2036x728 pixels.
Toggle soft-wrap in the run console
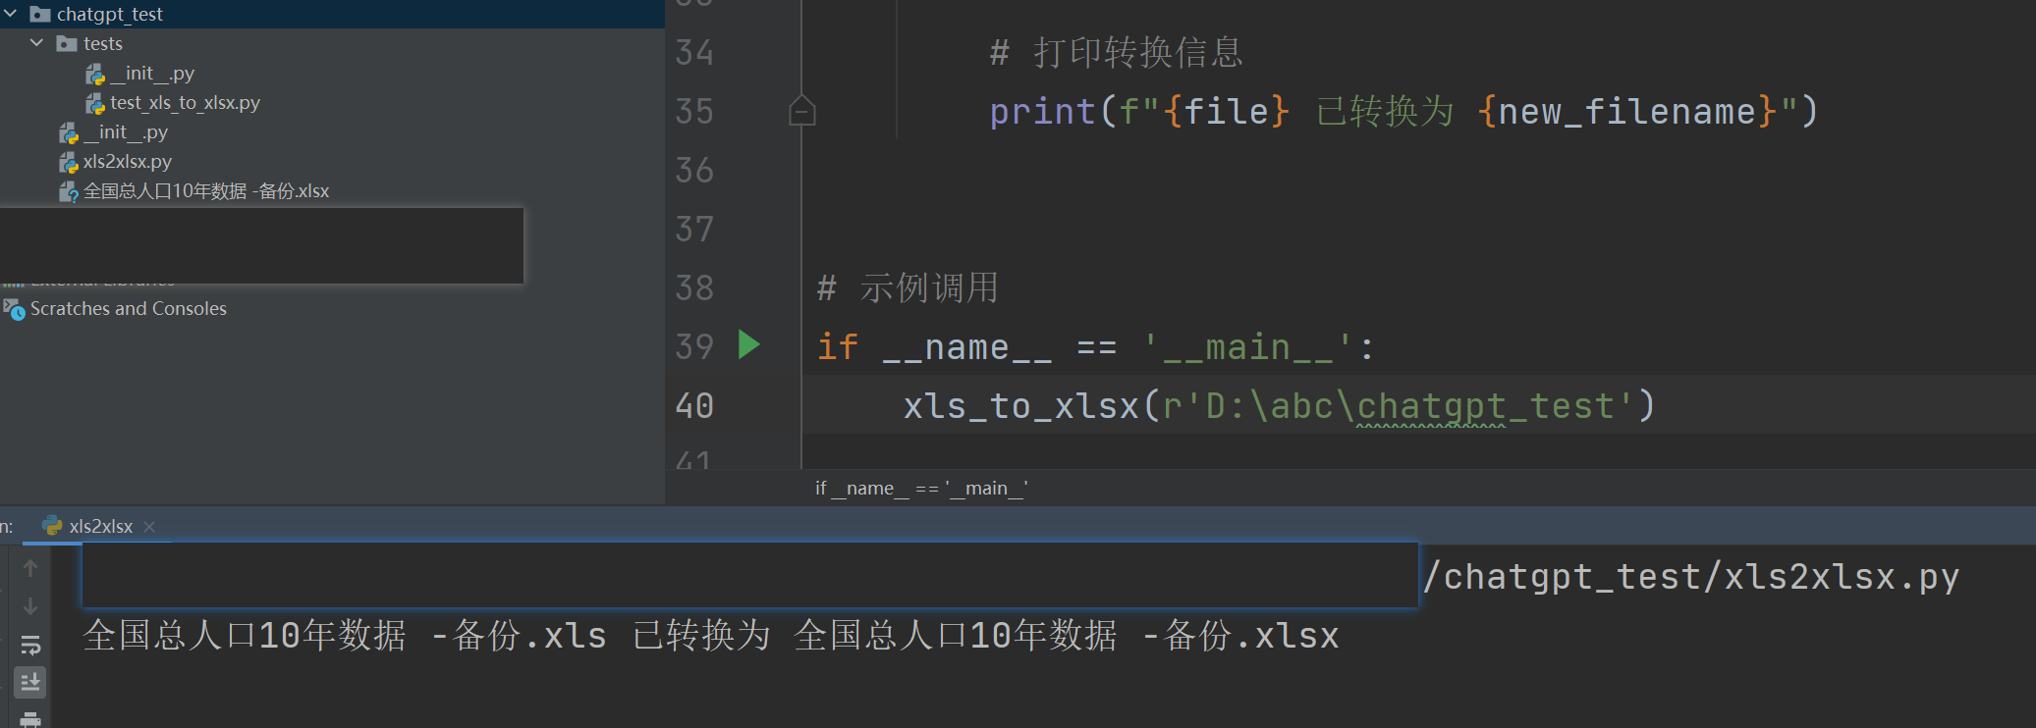tap(30, 645)
